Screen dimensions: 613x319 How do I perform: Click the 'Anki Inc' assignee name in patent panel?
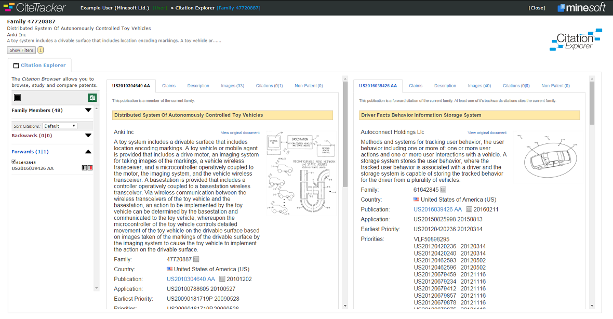coord(124,132)
